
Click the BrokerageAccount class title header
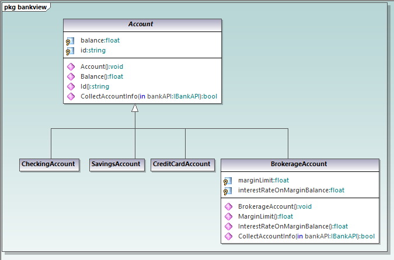point(299,164)
